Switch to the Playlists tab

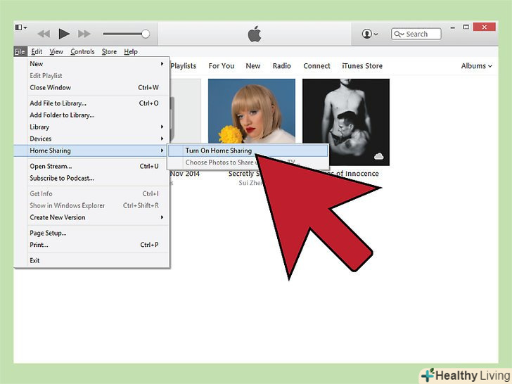pyautogui.click(x=183, y=66)
